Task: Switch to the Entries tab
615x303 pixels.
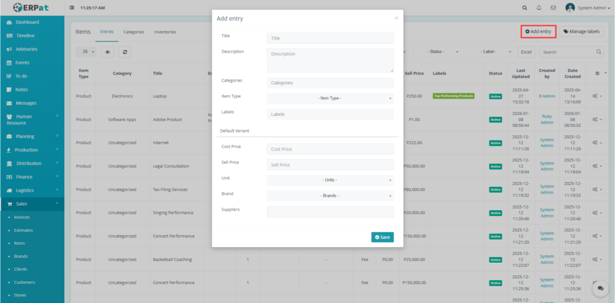Action: [107, 32]
